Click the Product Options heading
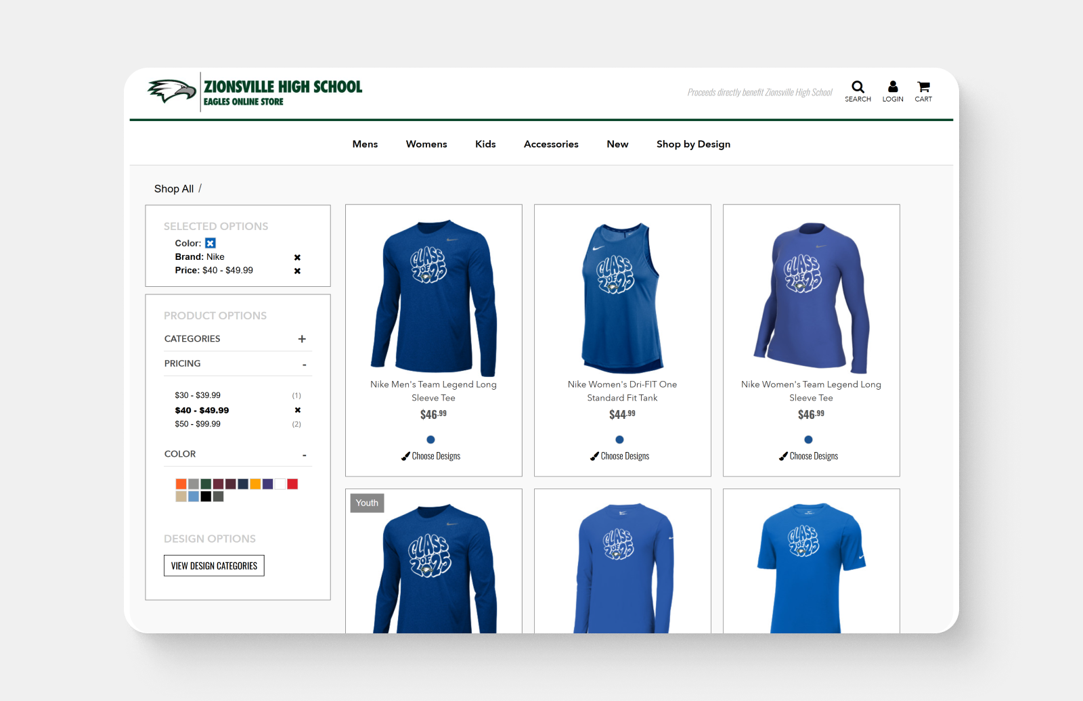The height and width of the screenshot is (701, 1083). [x=215, y=316]
